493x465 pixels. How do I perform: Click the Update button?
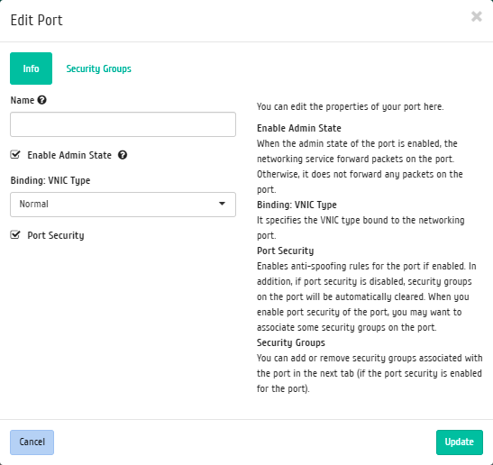pos(460,442)
